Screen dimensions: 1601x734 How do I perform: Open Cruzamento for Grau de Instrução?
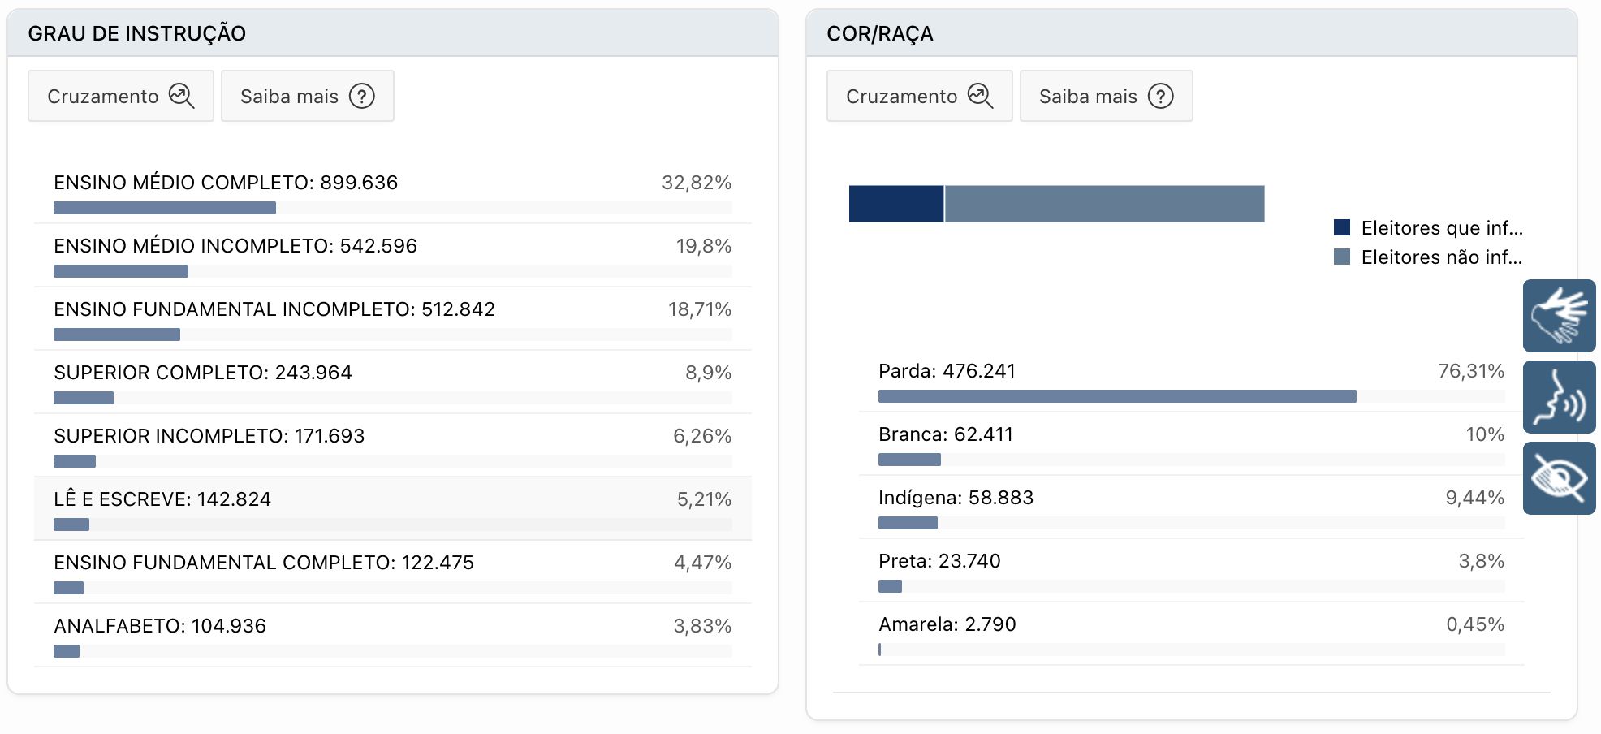pos(120,96)
